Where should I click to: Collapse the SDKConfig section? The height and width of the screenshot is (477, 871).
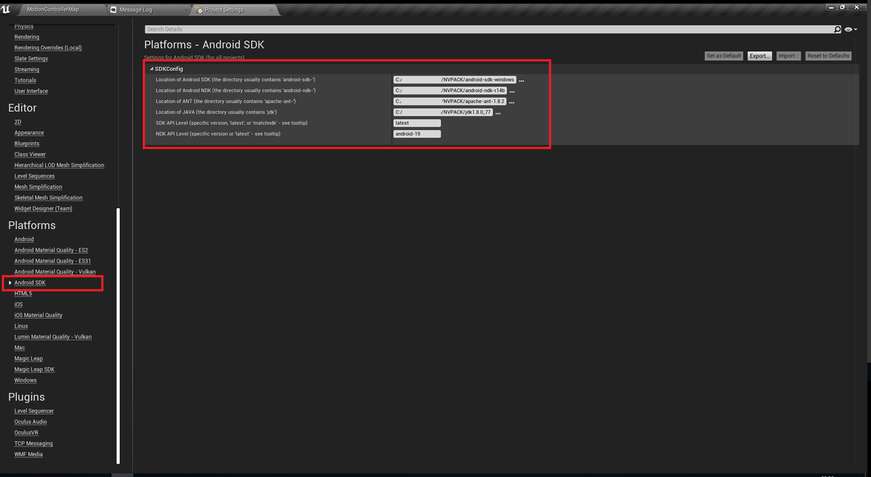[x=152, y=69]
